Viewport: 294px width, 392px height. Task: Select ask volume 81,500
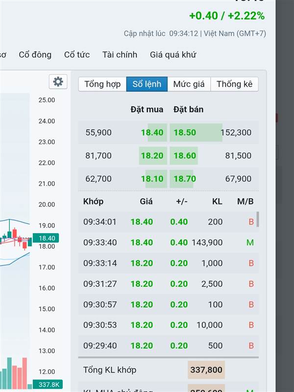click(x=238, y=155)
